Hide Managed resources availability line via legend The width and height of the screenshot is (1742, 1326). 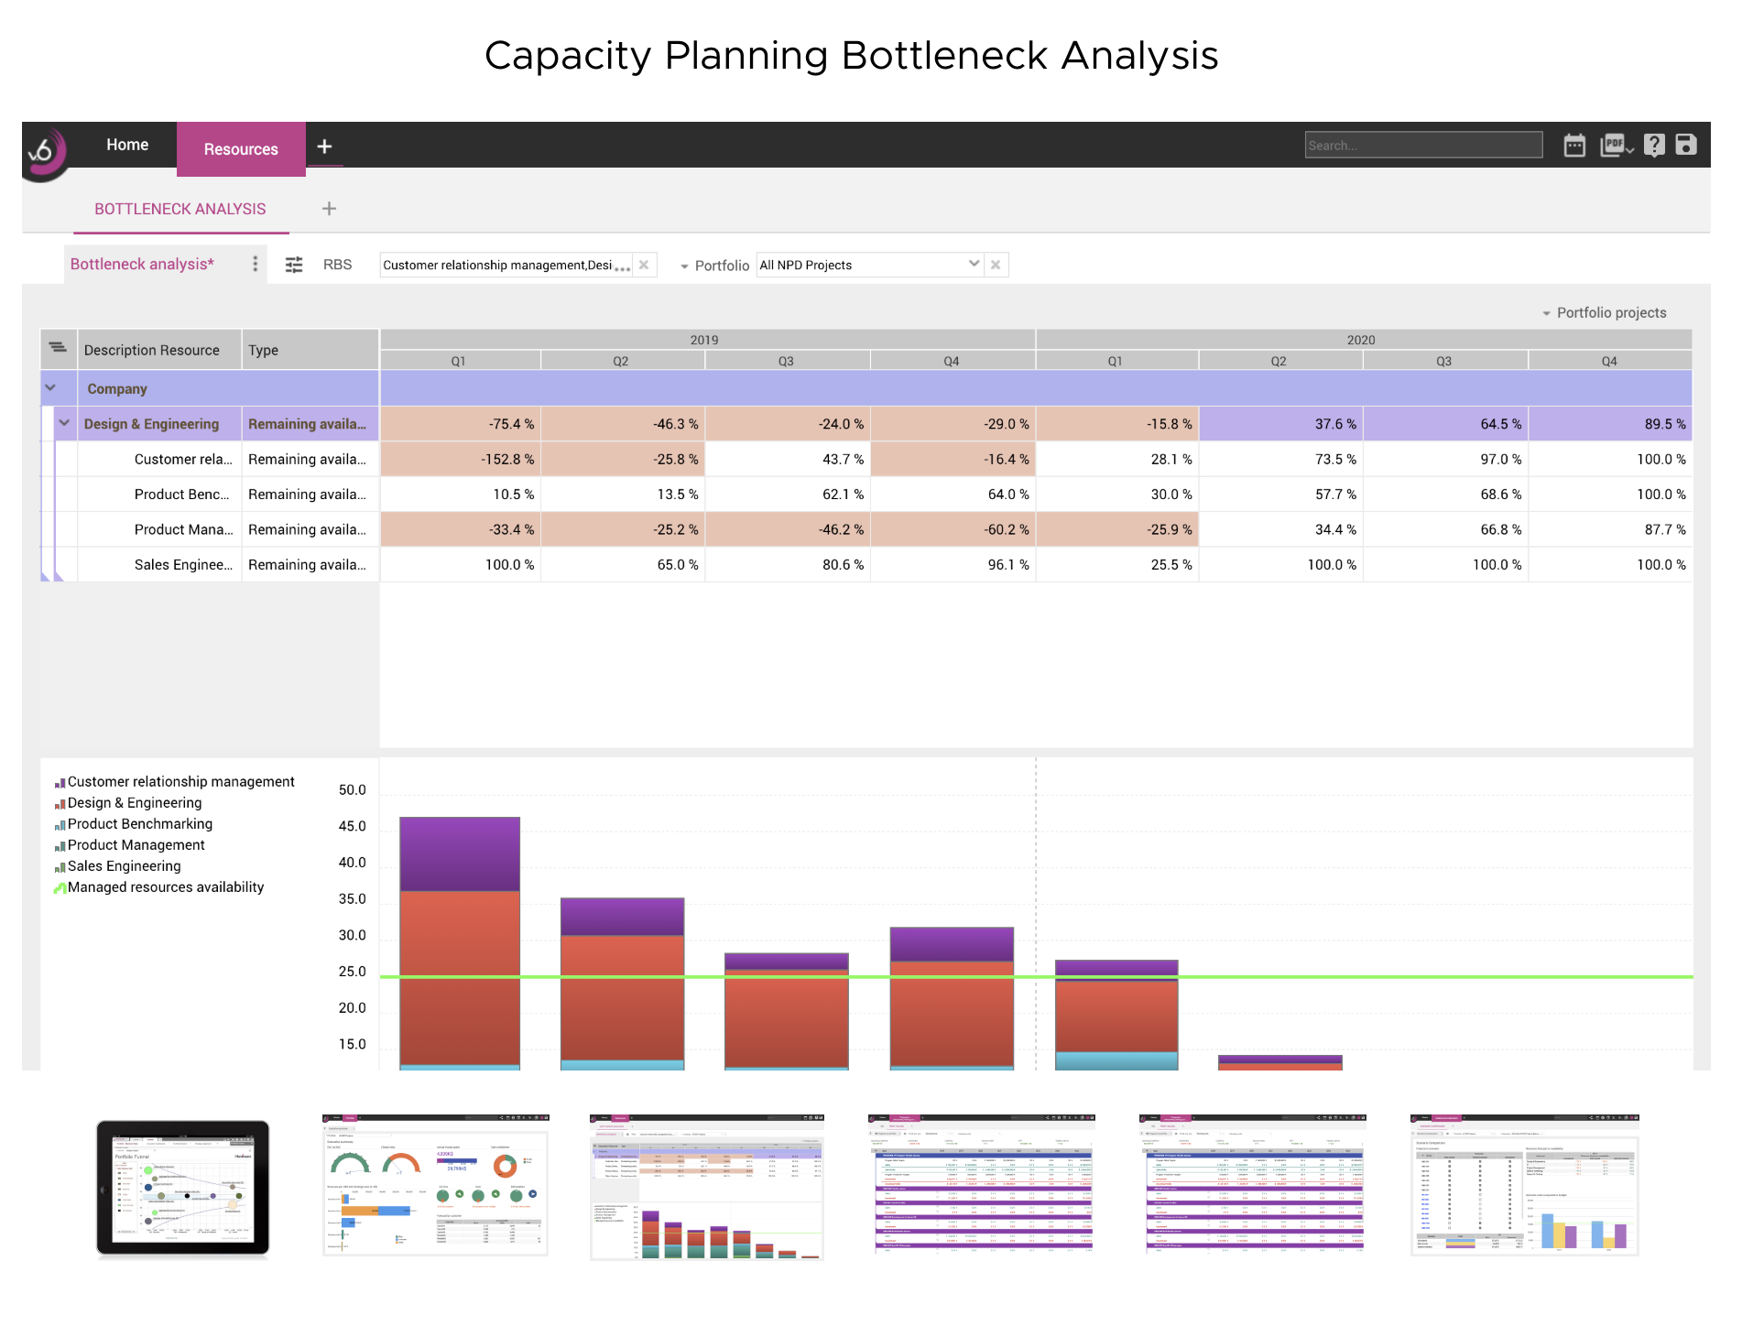165,886
